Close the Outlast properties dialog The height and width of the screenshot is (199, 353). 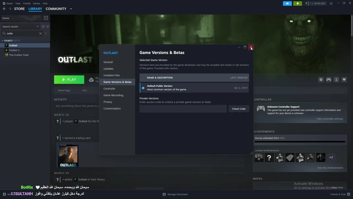point(251,47)
